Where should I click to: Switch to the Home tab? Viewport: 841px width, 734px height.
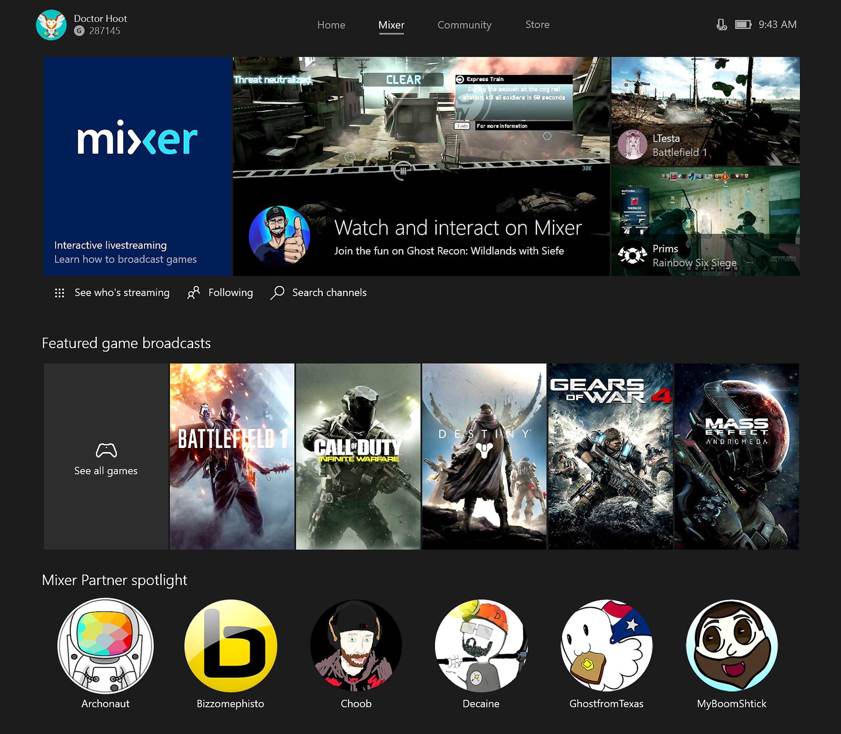coord(331,25)
